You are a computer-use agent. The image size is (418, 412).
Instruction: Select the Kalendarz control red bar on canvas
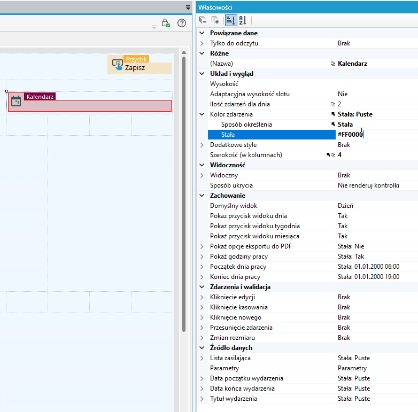(x=90, y=106)
